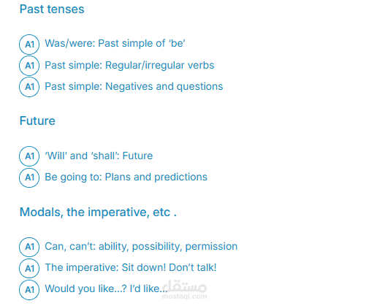Click A1 badge beside Was/were lesson

click(x=29, y=45)
